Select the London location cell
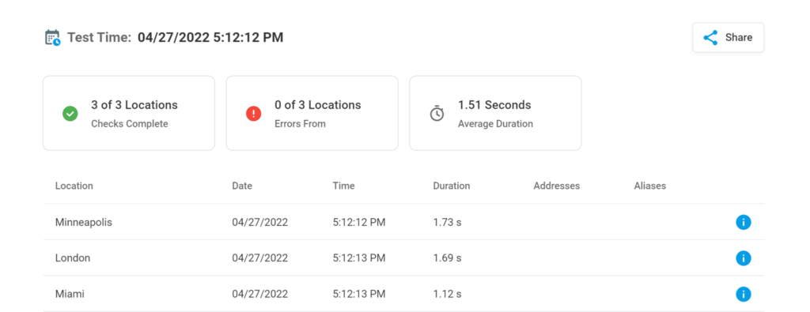The height and width of the screenshot is (312, 810). pyautogui.click(x=73, y=257)
